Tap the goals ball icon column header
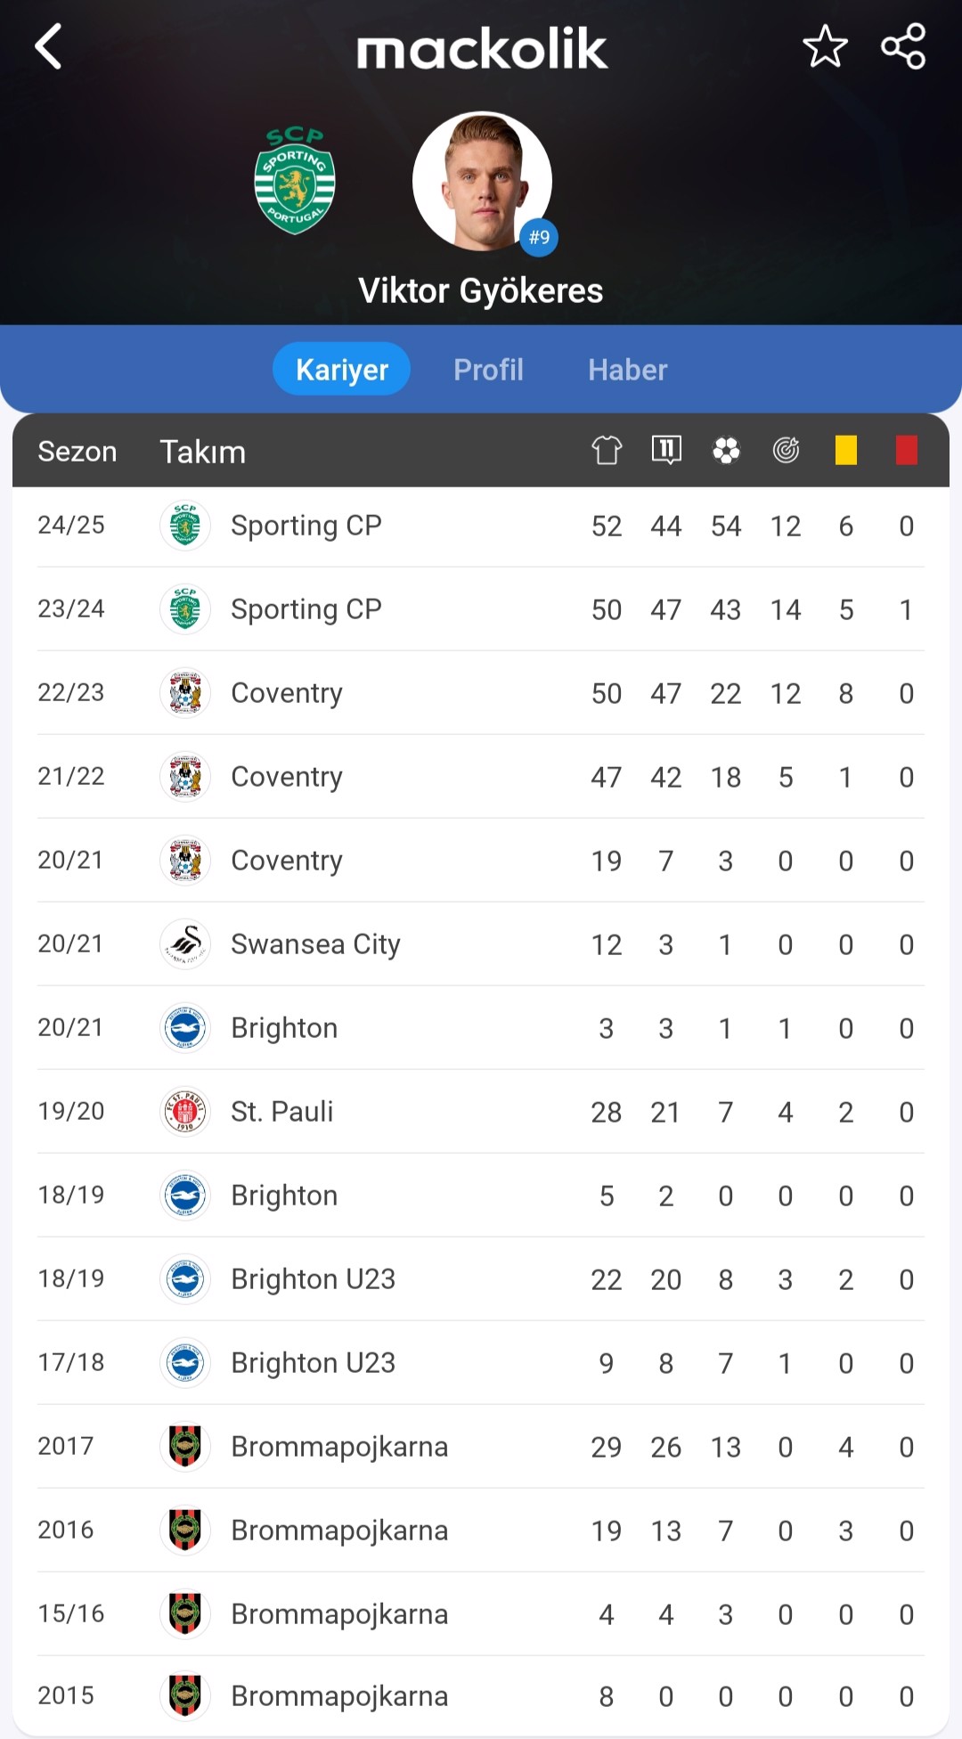This screenshot has width=962, height=1739. click(x=726, y=450)
